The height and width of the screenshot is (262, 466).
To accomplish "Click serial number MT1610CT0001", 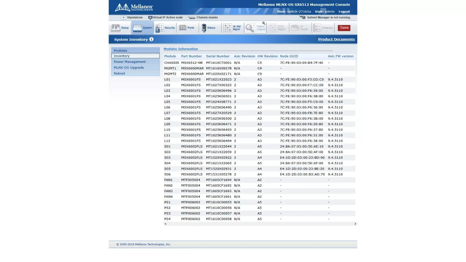I will [x=219, y=63].
